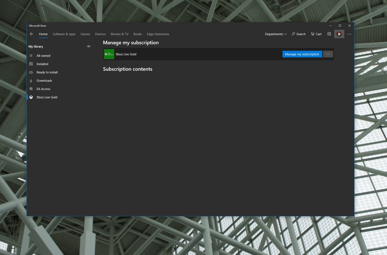Open the library grid icon beside Cart

click(329, 34)
